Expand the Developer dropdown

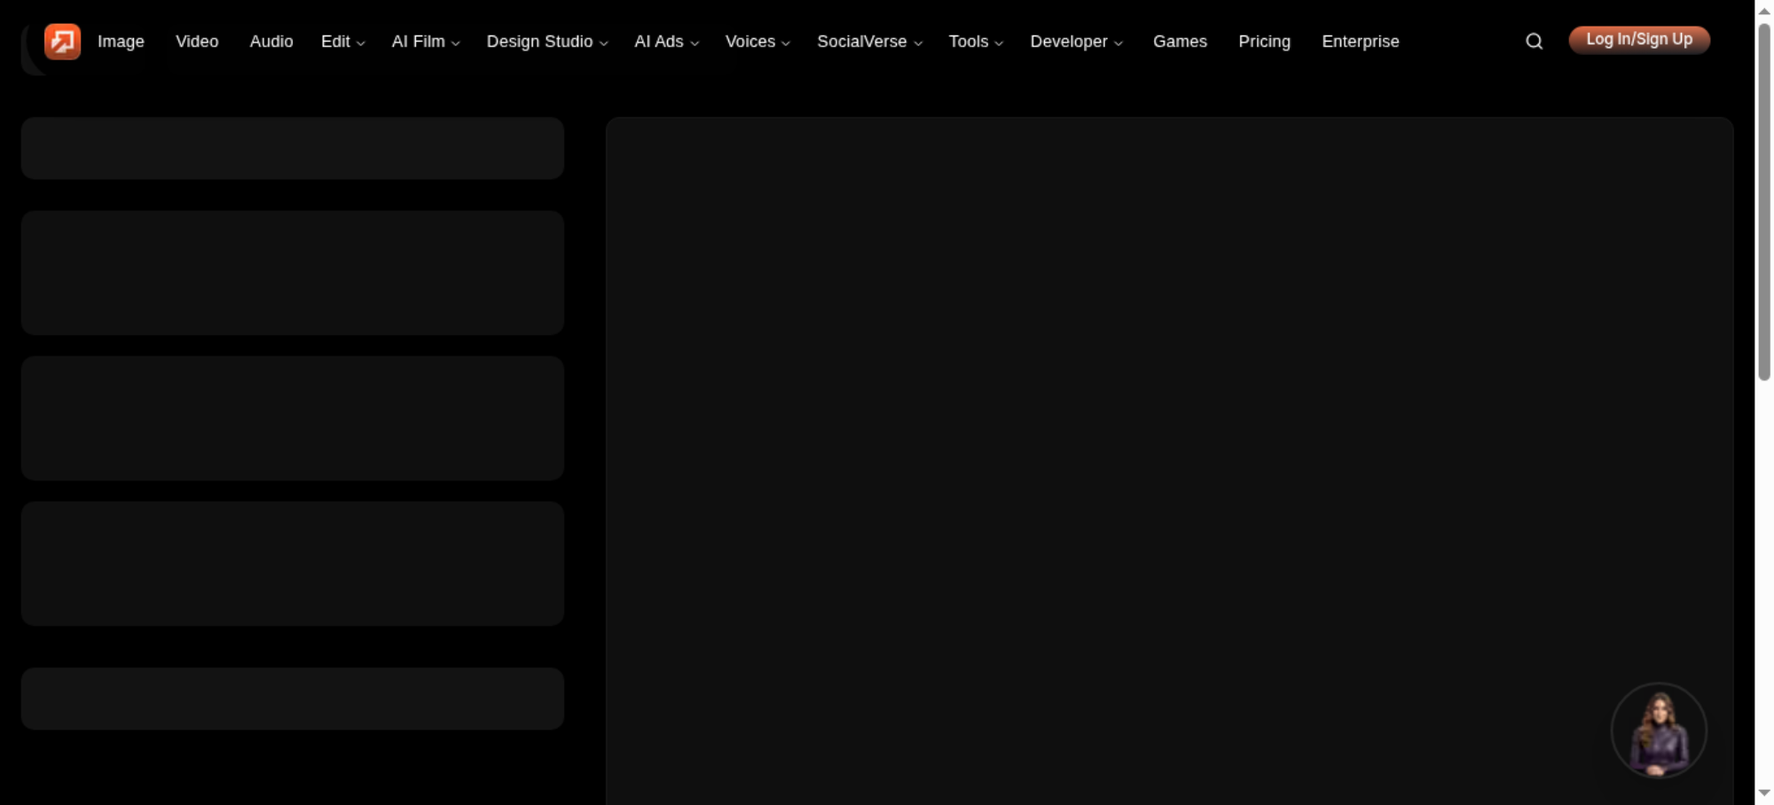pos(1076,42)
